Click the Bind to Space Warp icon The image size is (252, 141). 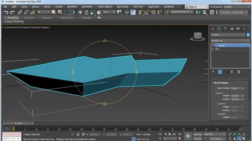[33, 12]
